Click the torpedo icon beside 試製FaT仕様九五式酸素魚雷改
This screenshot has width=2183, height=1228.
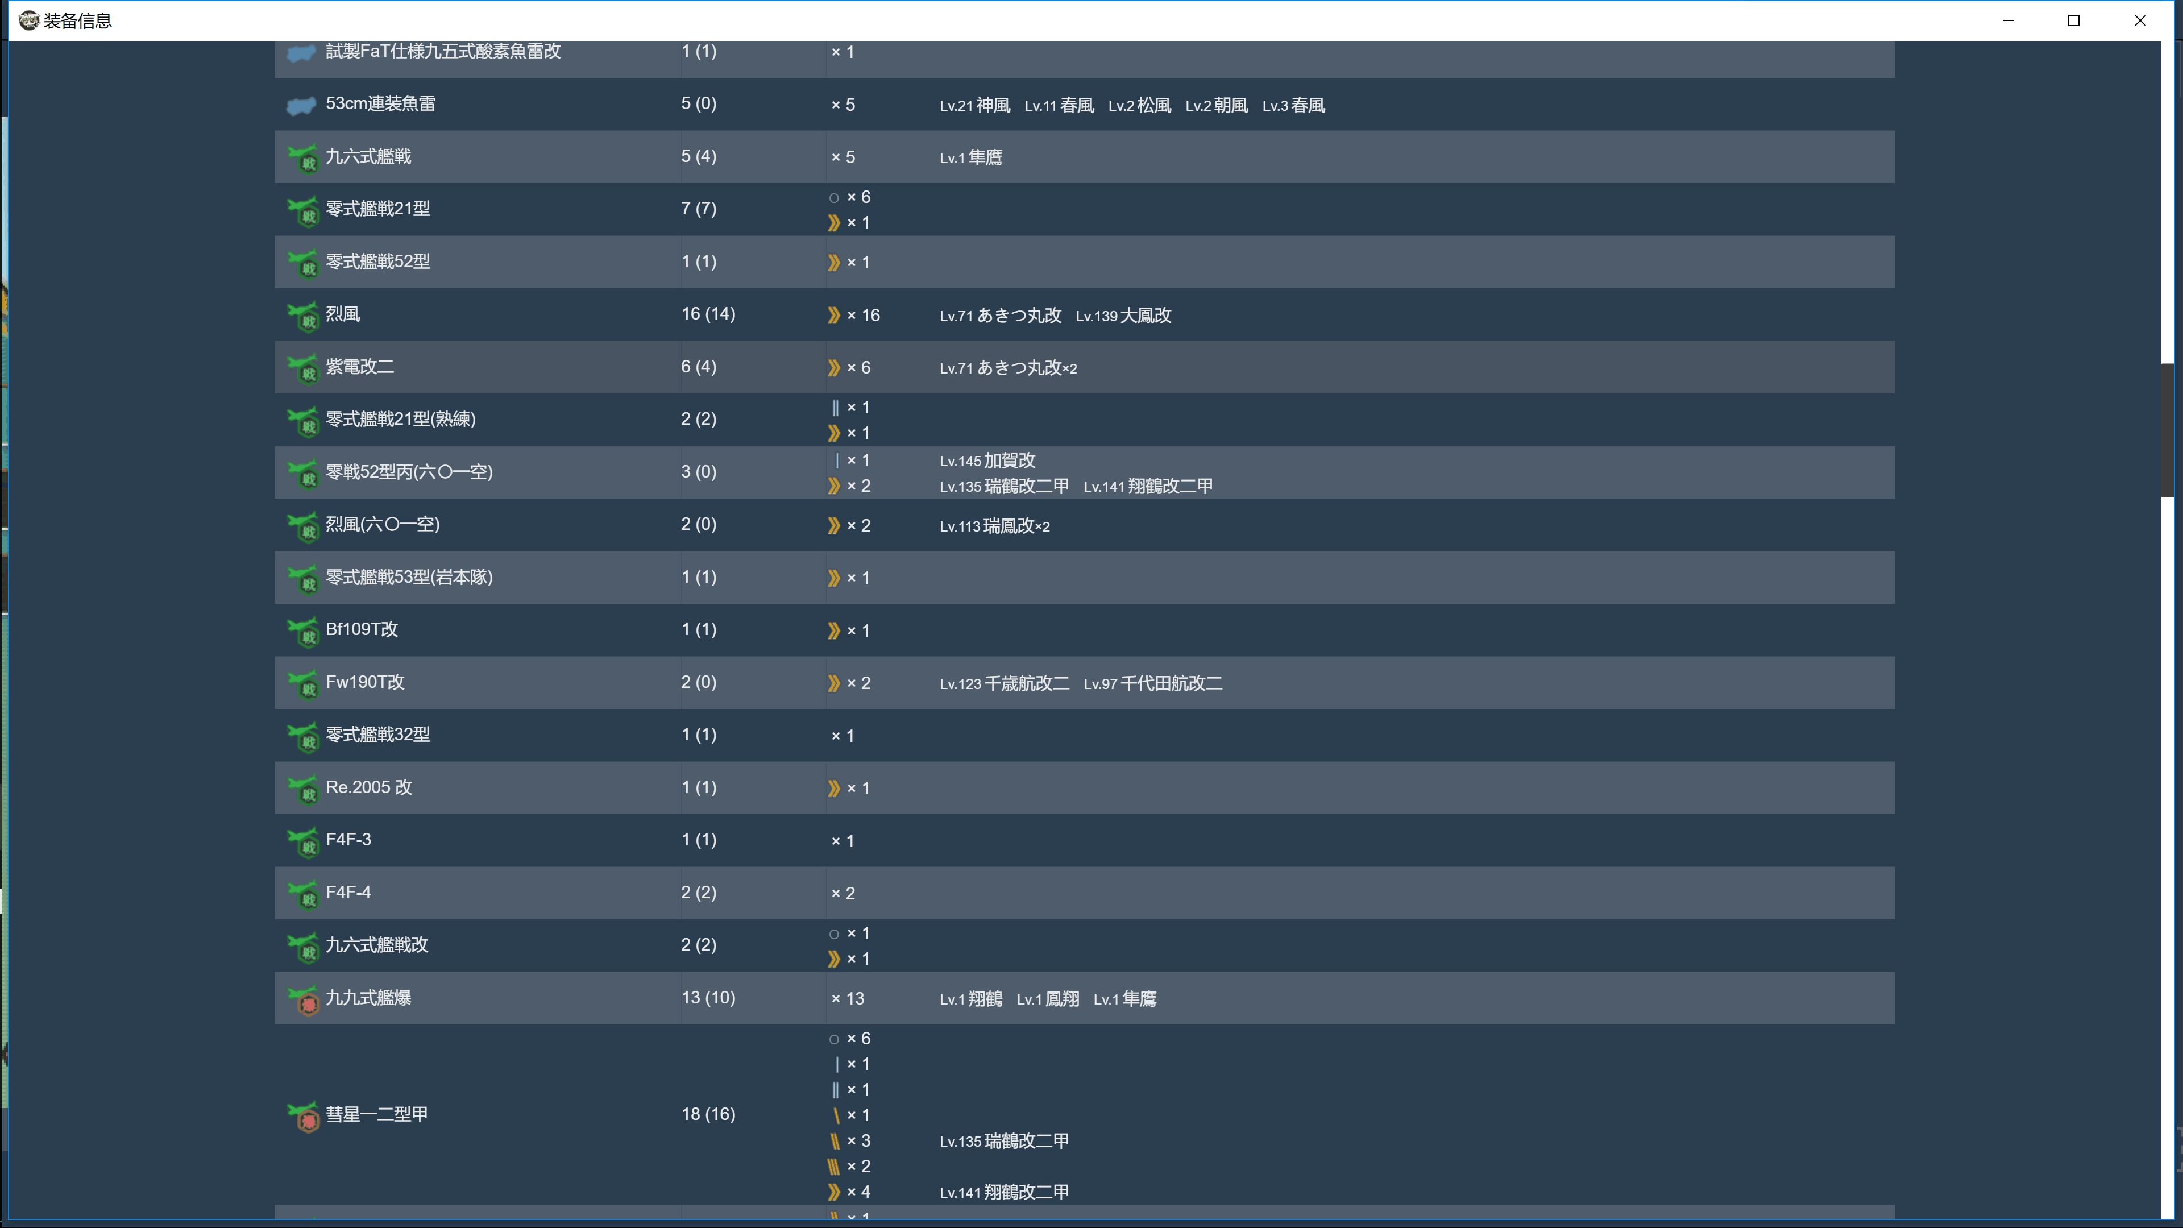coord(301,53)
